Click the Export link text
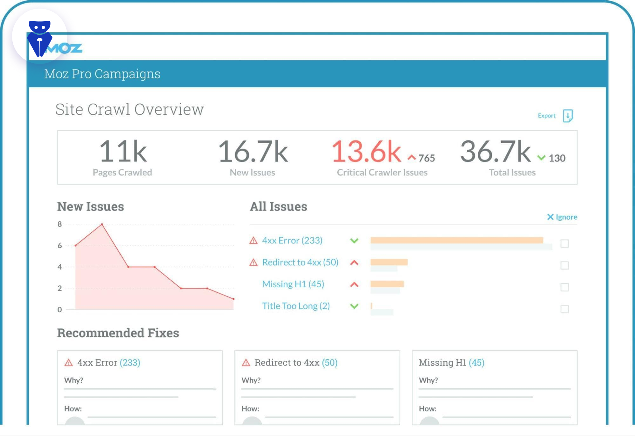This screenshot has height=437, width=635. click(x=546, y=116)
